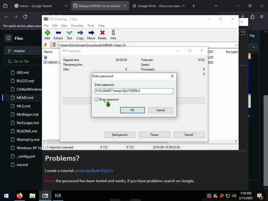This screenshot has height=201, width=268.
Task: Confirm password with OK button
Action: click(132, 110)
